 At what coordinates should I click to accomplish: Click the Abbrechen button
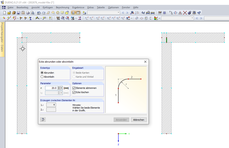tap(139, 120)
